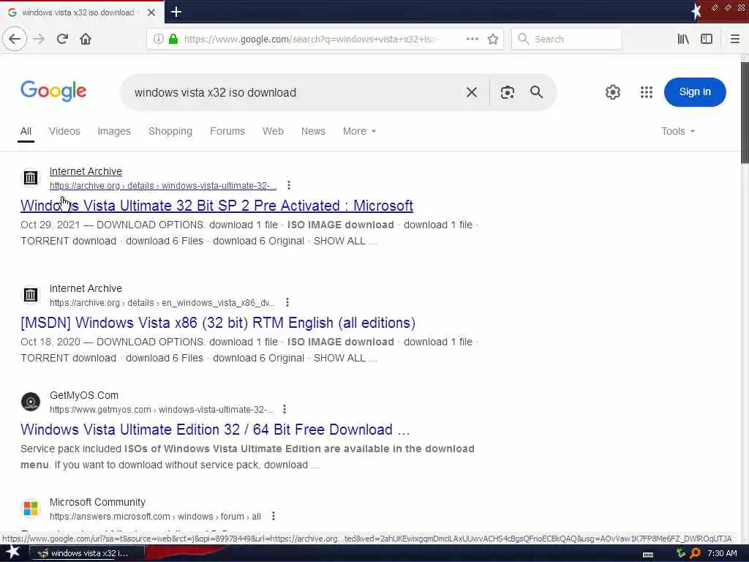
Task: Search by image using the camera lens icon
Action: pyautogui.click(x=508, y=92)
